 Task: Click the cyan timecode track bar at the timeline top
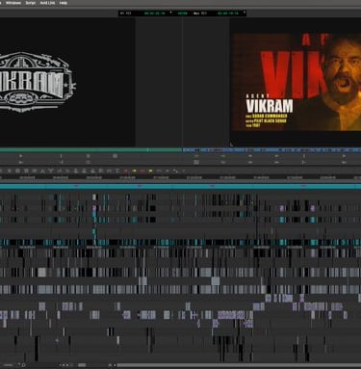180,186
